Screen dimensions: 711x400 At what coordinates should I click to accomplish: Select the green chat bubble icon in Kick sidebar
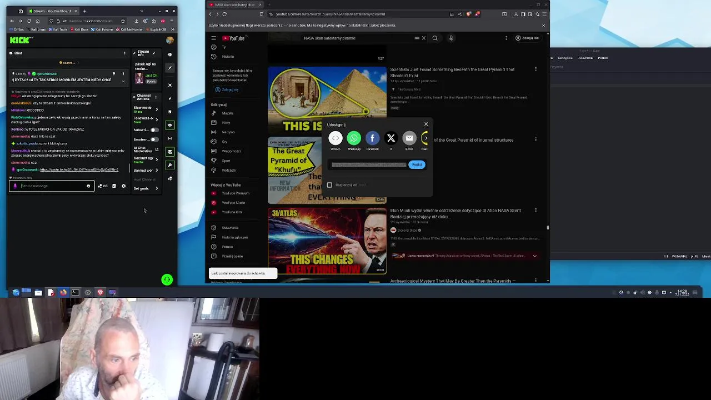pyautogui.click(x=170, y=125)
